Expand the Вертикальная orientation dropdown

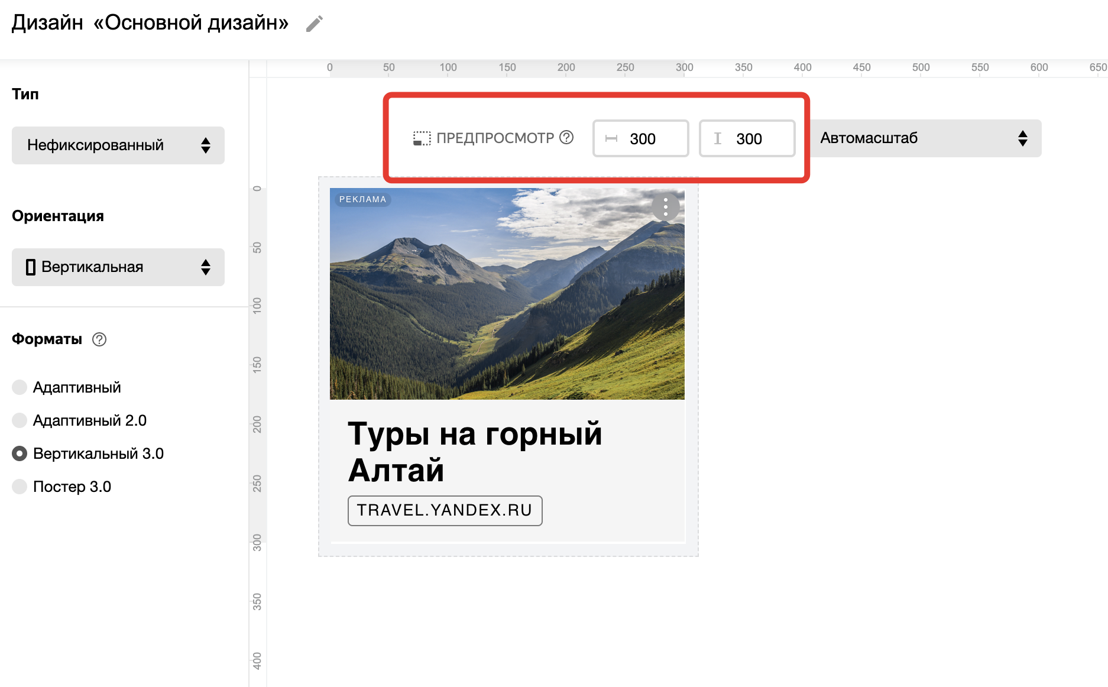tap(118, 267)
